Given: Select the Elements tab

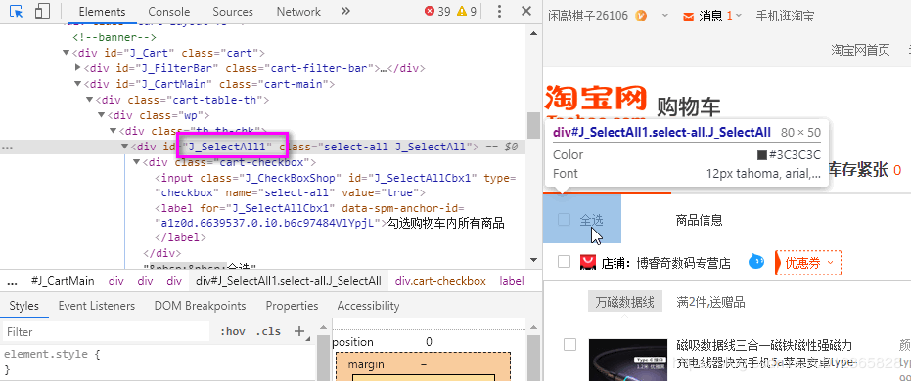Looking at the screenshot, I should point(102,12).
